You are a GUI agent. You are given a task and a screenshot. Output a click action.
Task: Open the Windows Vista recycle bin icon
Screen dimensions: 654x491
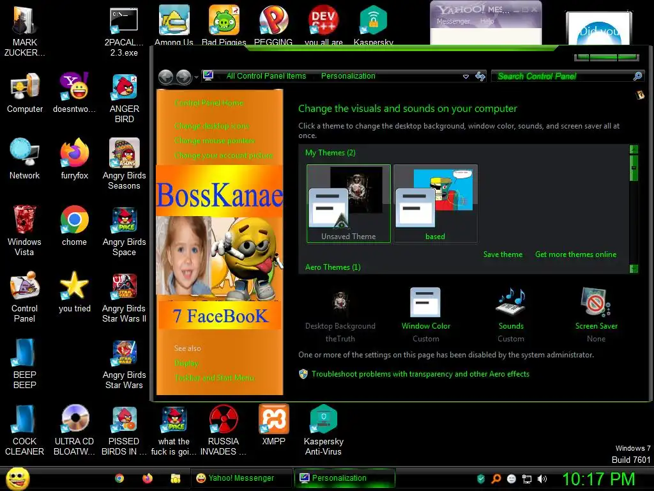tap(25, 230)
